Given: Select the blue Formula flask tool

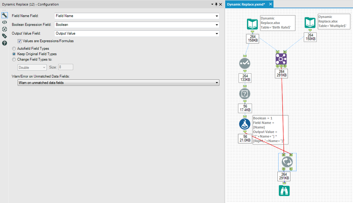Looking at the screenshot, I should [x=245, y=124].
